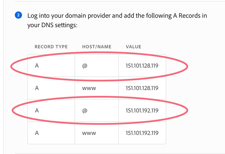
Task: Select record type A in the third table row
Action: tap(37, 111)
